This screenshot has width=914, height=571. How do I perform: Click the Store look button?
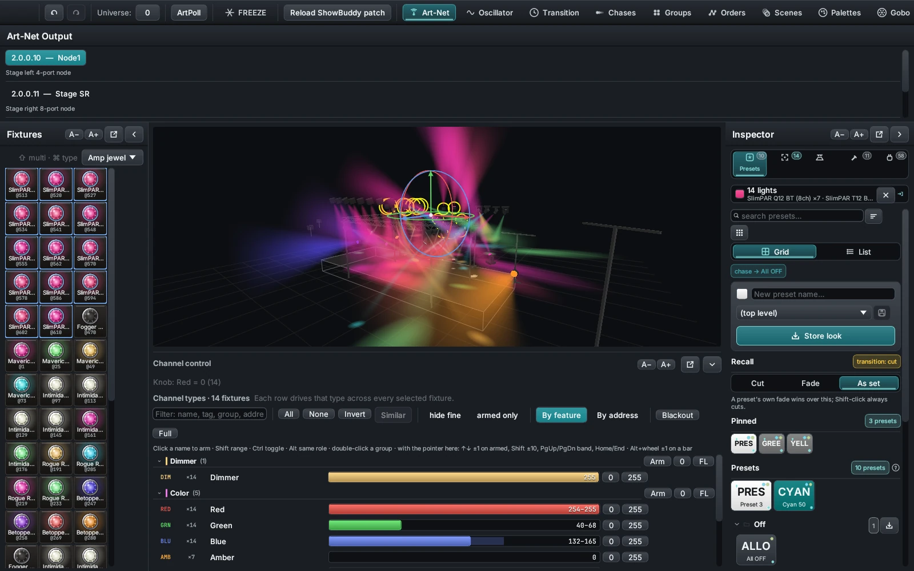[x=815, y=336]
